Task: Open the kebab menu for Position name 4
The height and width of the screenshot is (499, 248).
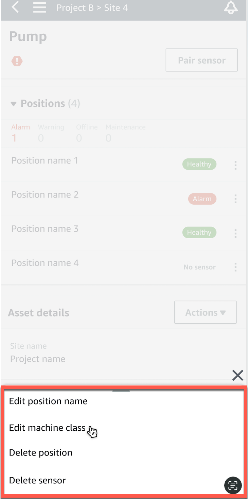Action: pyautogui.click(x=235, y=267)
